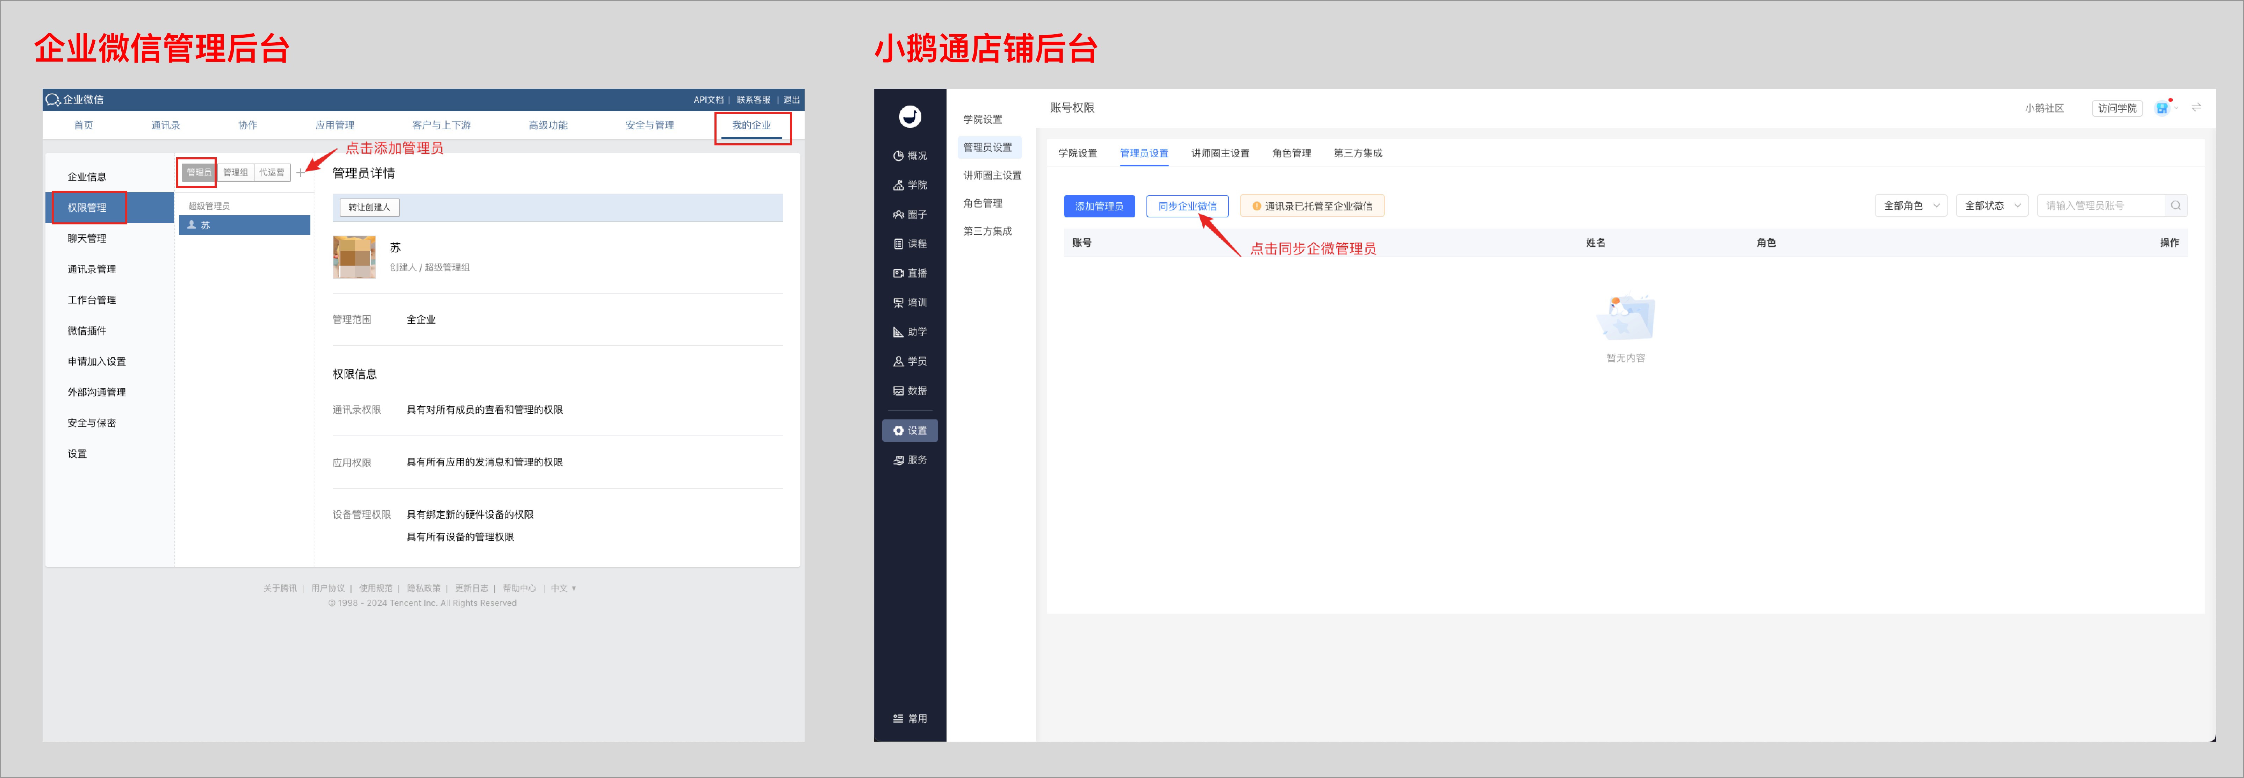Open the 中文 language dropdown in footer
Image resolution: width=2244 pixels, height=778 pixels.
pos(563,588)
